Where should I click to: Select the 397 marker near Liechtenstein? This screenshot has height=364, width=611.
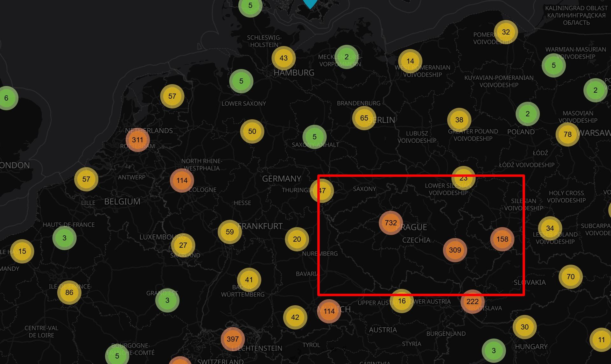point(233,339)
